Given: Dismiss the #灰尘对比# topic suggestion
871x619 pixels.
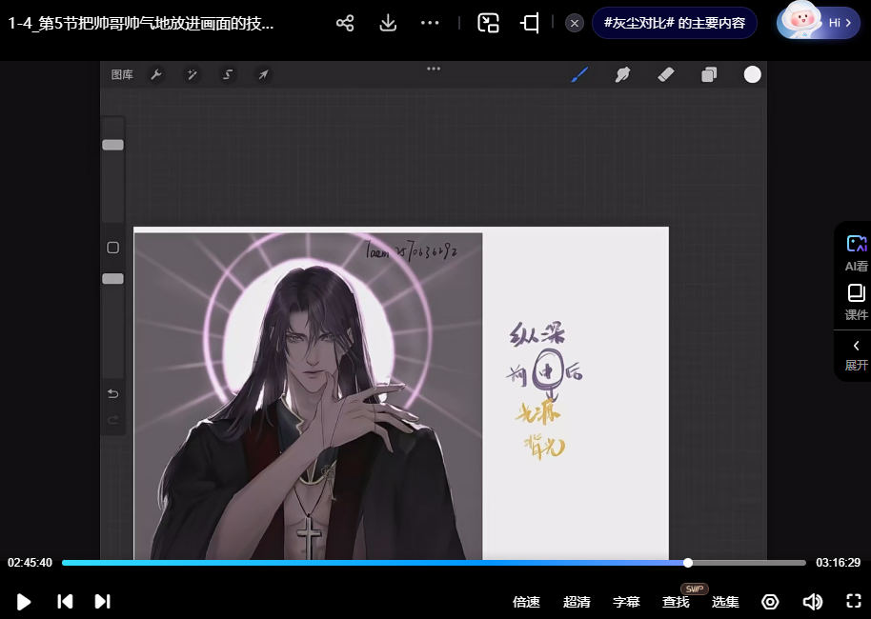Looking at the screenshot, I should (574, 23).
